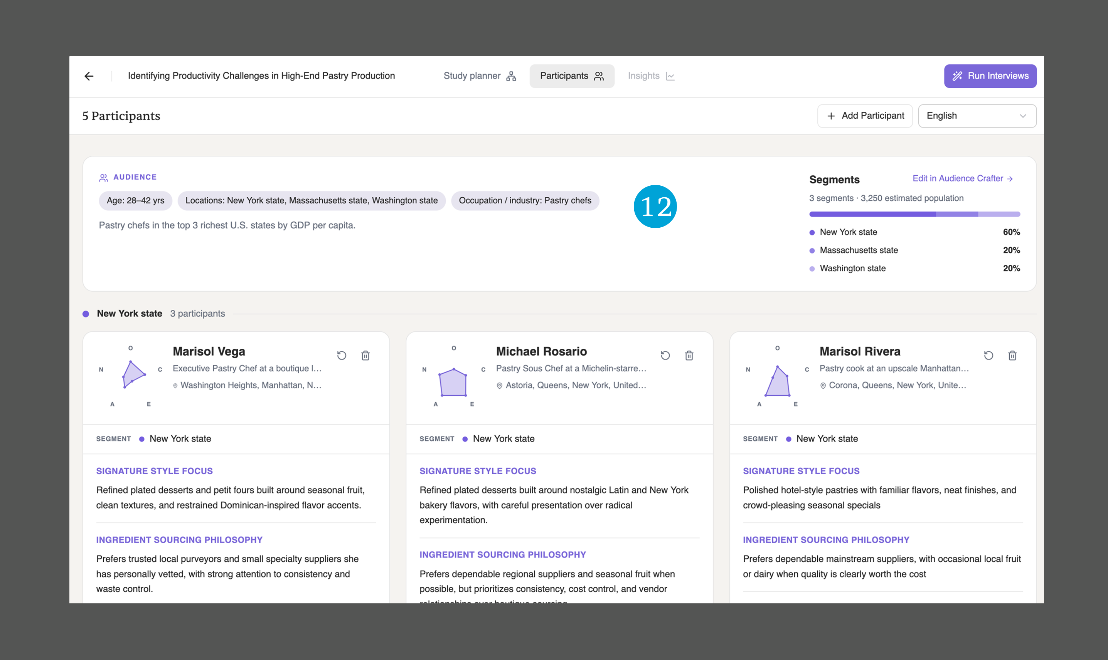Click 'Pastry cook at an upscale Manhattan…' subtitle
The width and height of the screenshot is (1108, 660).
pyautogui.click(x=894, y=368)
